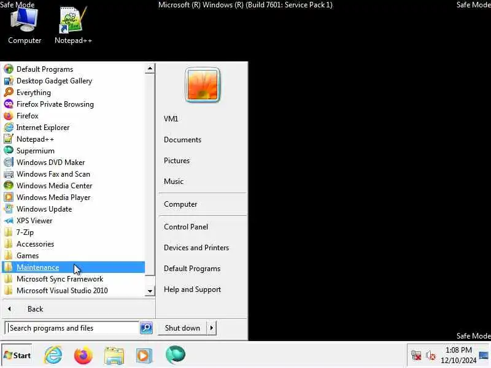Launch Windows Media Player from taskbar
The height and width of the screenshot is (368, 491).
tap(144, 356)
